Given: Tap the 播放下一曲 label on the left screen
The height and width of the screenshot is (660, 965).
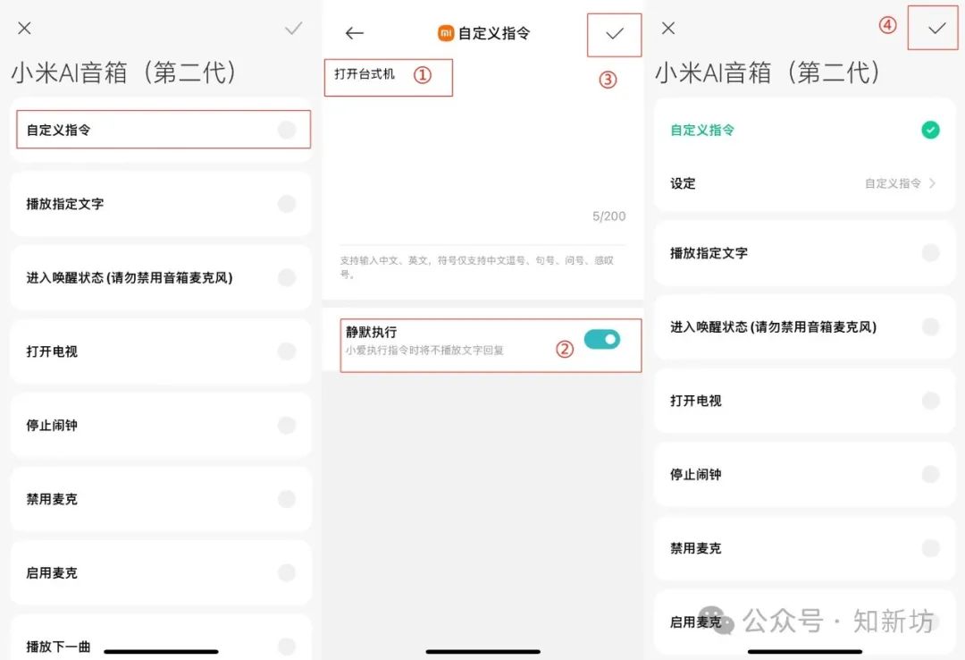Looking at the screenshot, I should click(58, 647).
